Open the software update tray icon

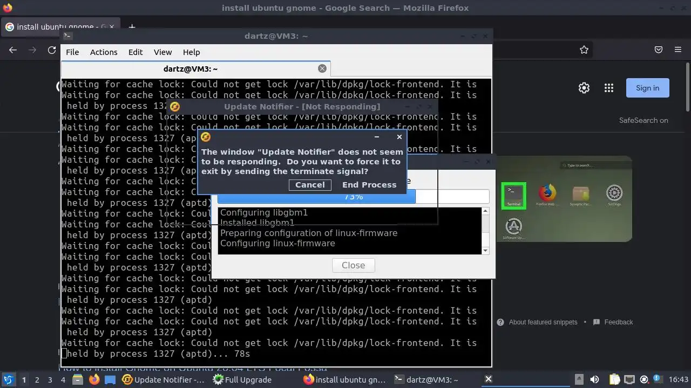coord(643,379)
